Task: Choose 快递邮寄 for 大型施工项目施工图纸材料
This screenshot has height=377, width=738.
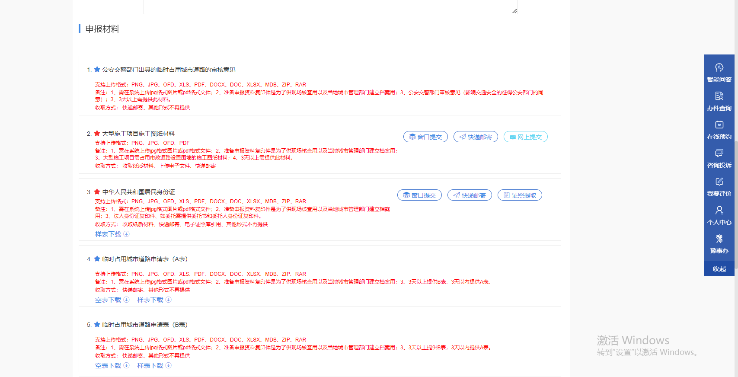Action: (x=476, y=137)
